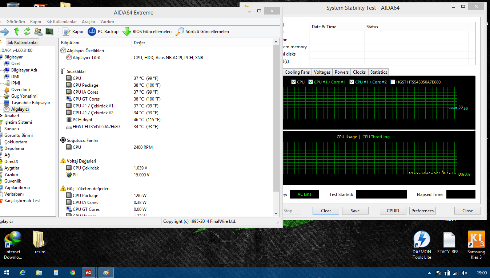Open the Rapor report wizard

[73, 32]
